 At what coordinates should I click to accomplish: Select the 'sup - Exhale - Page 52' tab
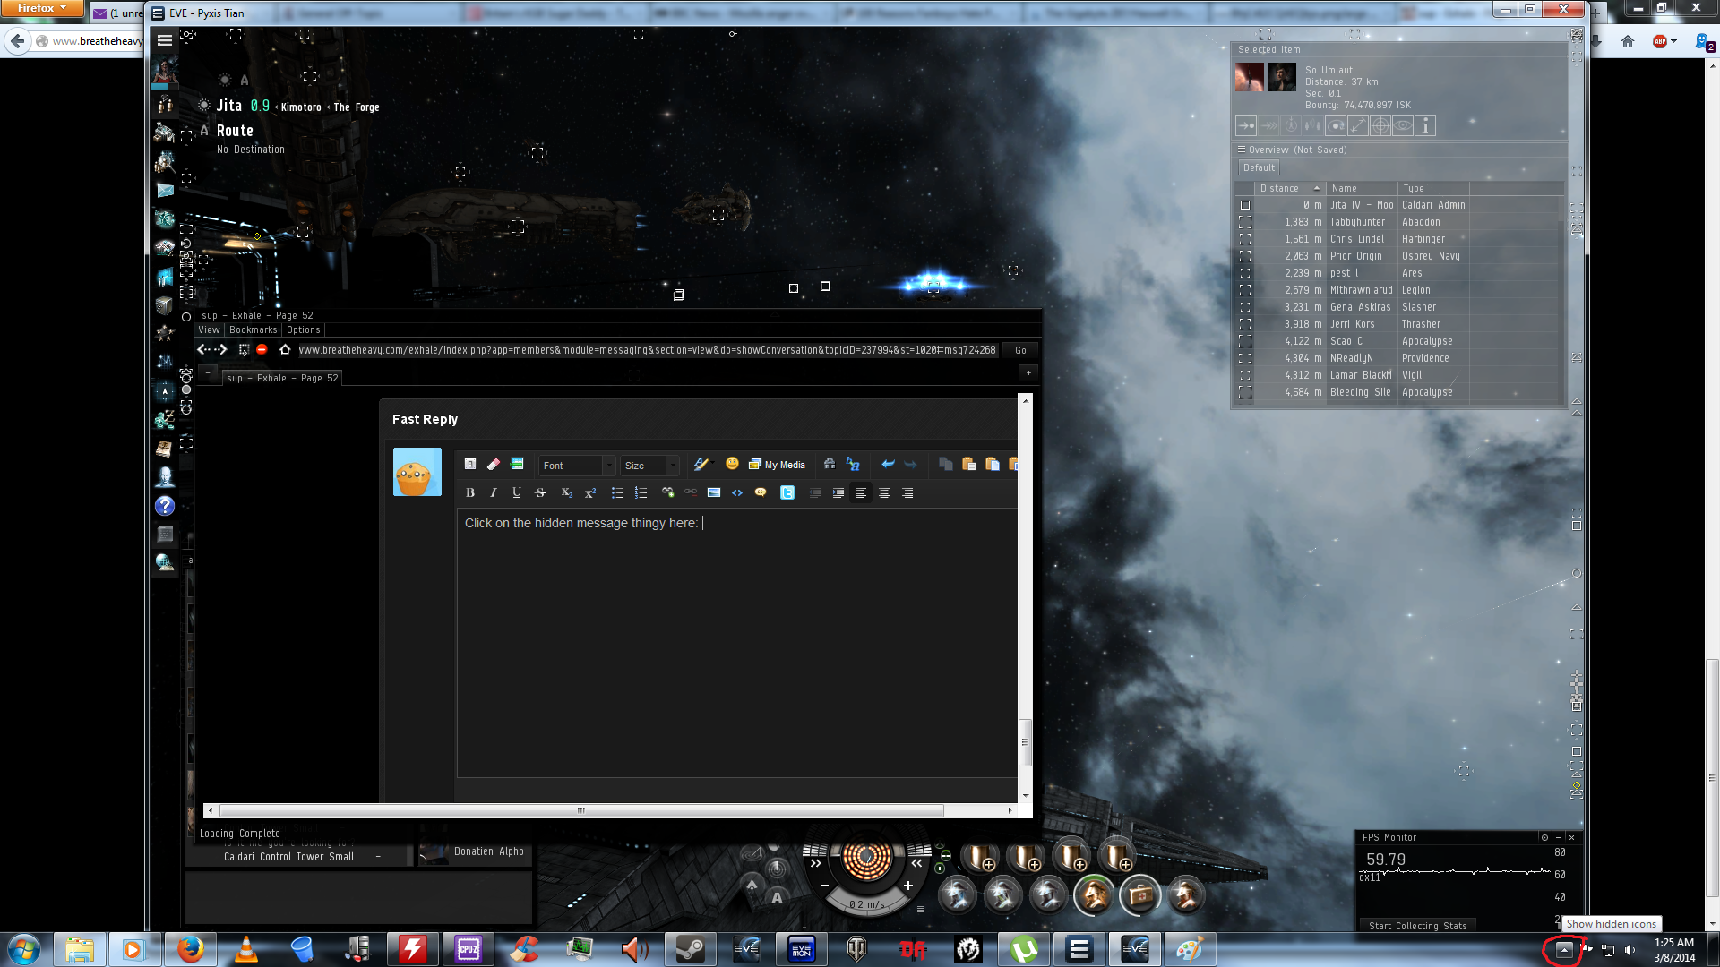[282, 378]
